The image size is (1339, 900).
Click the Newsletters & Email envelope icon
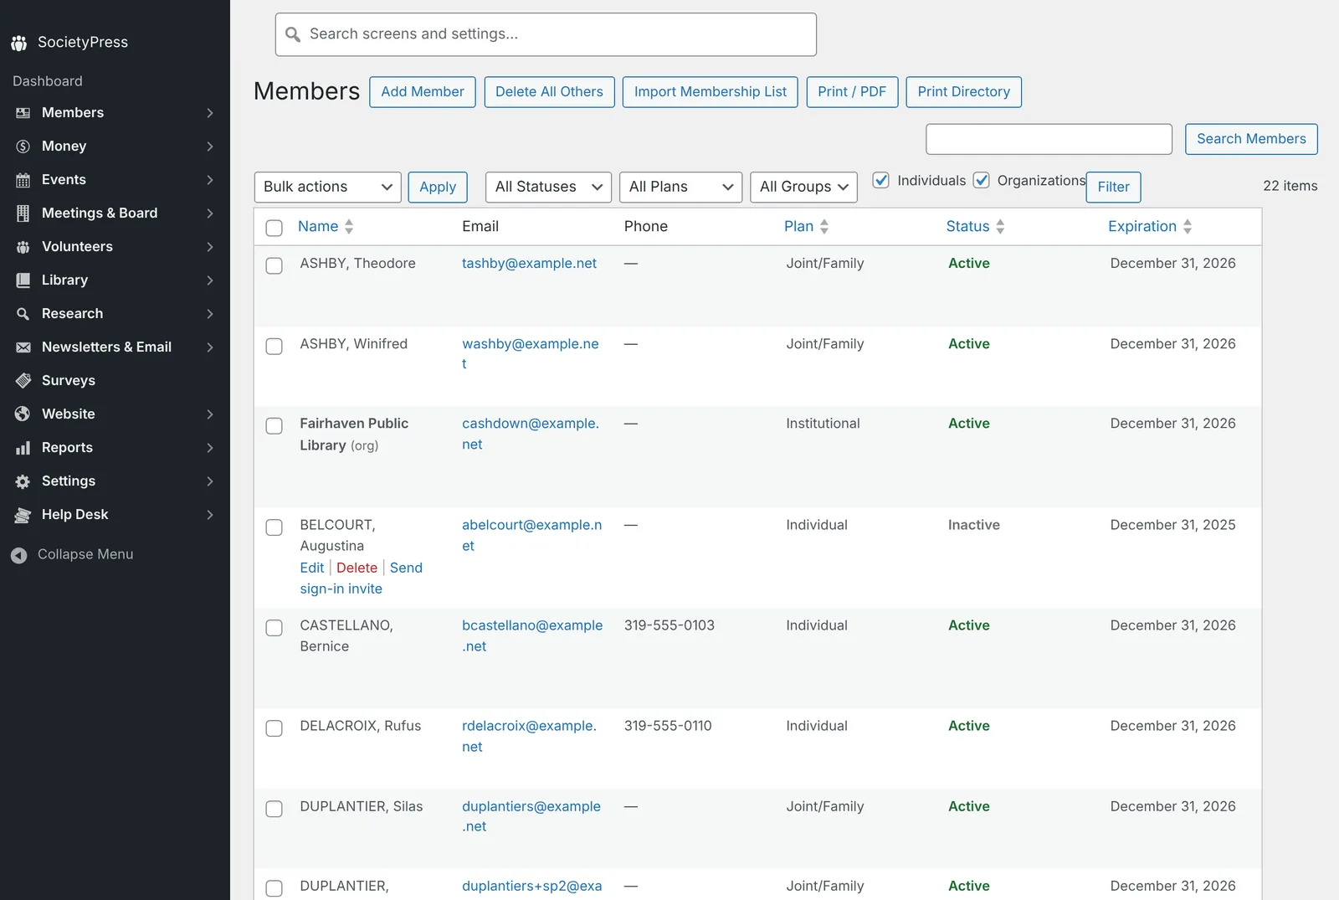23,347
